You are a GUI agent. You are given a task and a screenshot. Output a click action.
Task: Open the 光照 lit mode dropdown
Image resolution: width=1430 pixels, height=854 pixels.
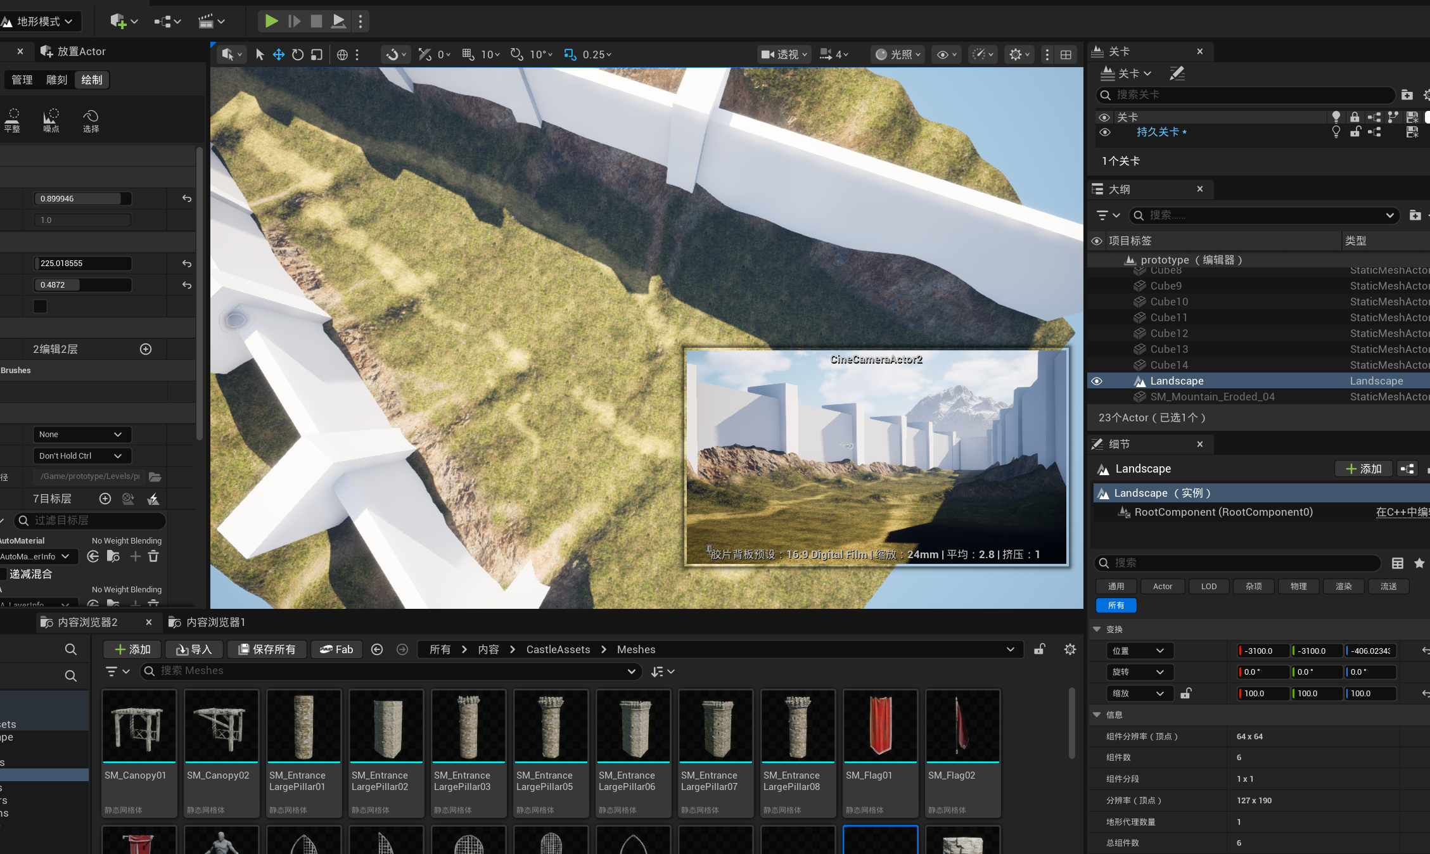pos(898,54)
